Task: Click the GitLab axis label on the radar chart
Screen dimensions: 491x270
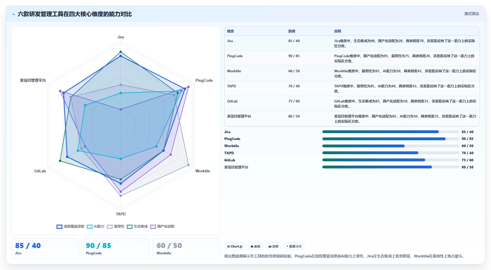Action: (x=40, y=171)
